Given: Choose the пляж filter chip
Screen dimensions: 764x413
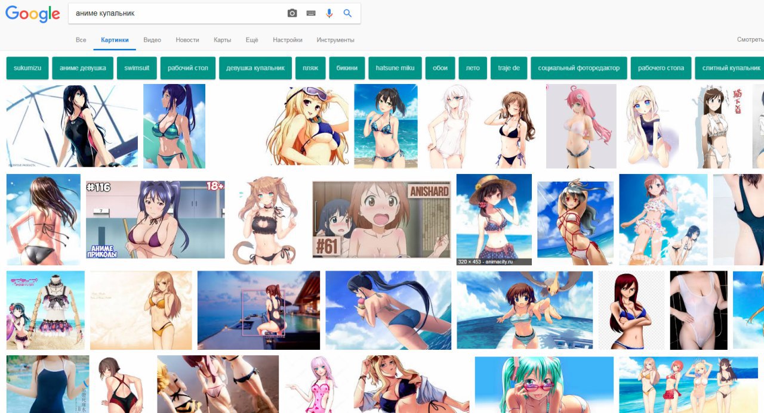Looking at the screenshot, I should tap(310, 68).
